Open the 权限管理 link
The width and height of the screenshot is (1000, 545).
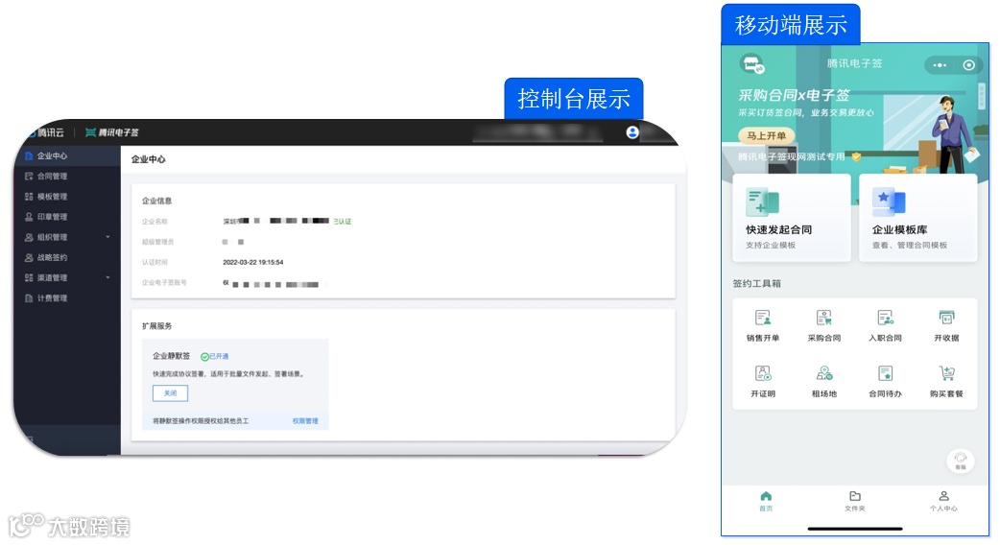click(x=305, y=420)
